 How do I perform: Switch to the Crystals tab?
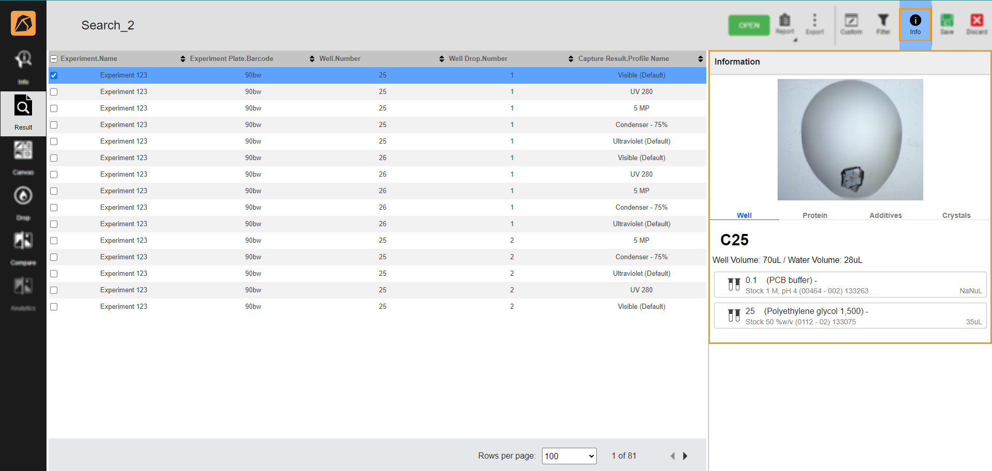956,215
